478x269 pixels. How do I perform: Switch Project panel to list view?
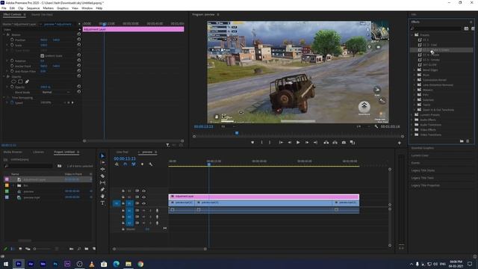pos(13,249)
